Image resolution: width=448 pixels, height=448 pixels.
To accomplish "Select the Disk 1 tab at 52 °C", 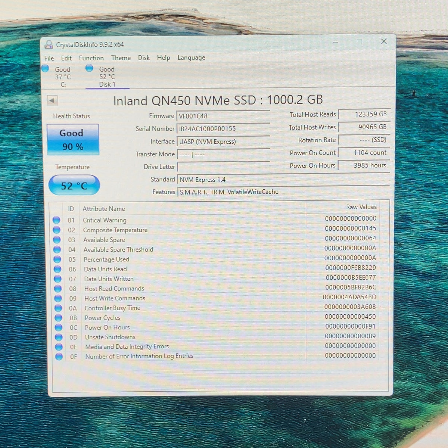I will tap(107, 77).
